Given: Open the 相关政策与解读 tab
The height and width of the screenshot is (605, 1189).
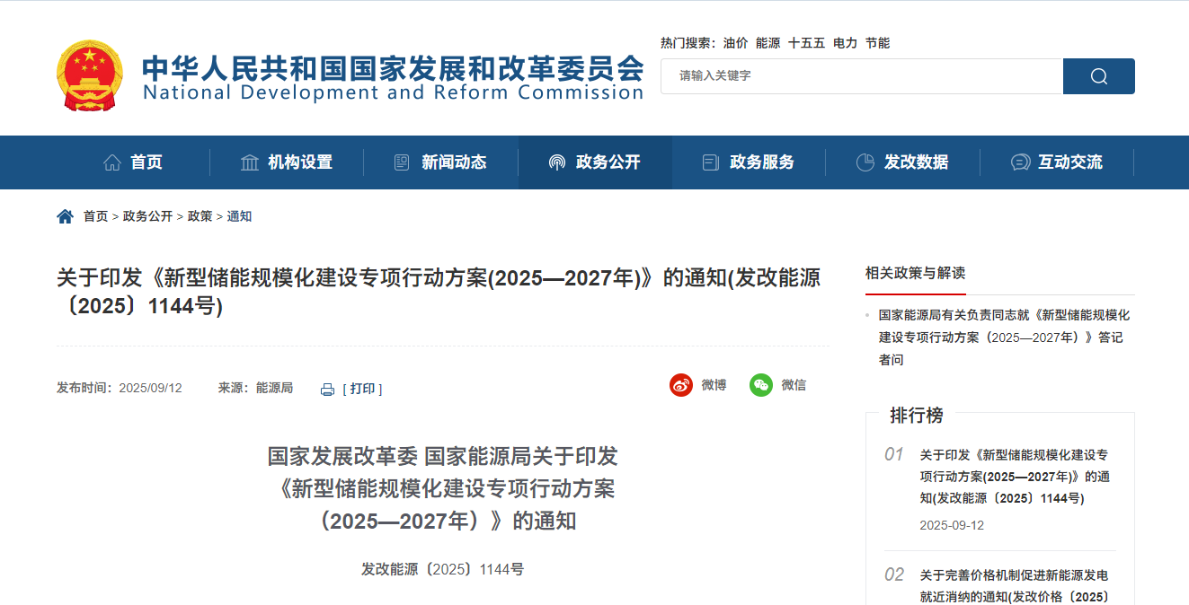Looking at the screenshot, I should click(915, 273).
